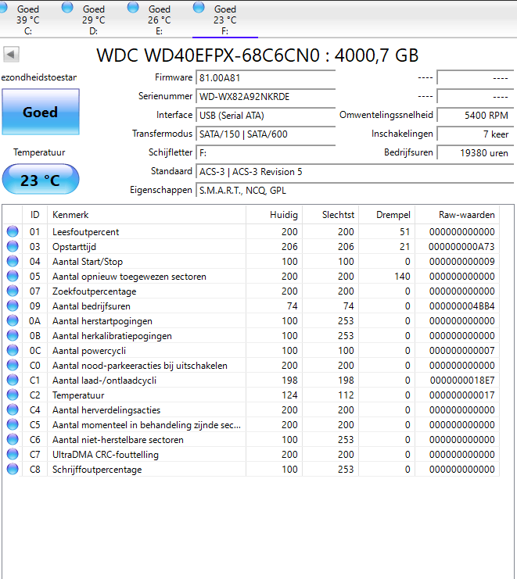Click raw value 000000000A73 of Opstarttijd

[462, 247]
